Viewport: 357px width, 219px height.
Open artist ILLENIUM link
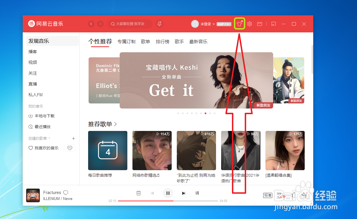pyautogui.click(x=51, y=199)
